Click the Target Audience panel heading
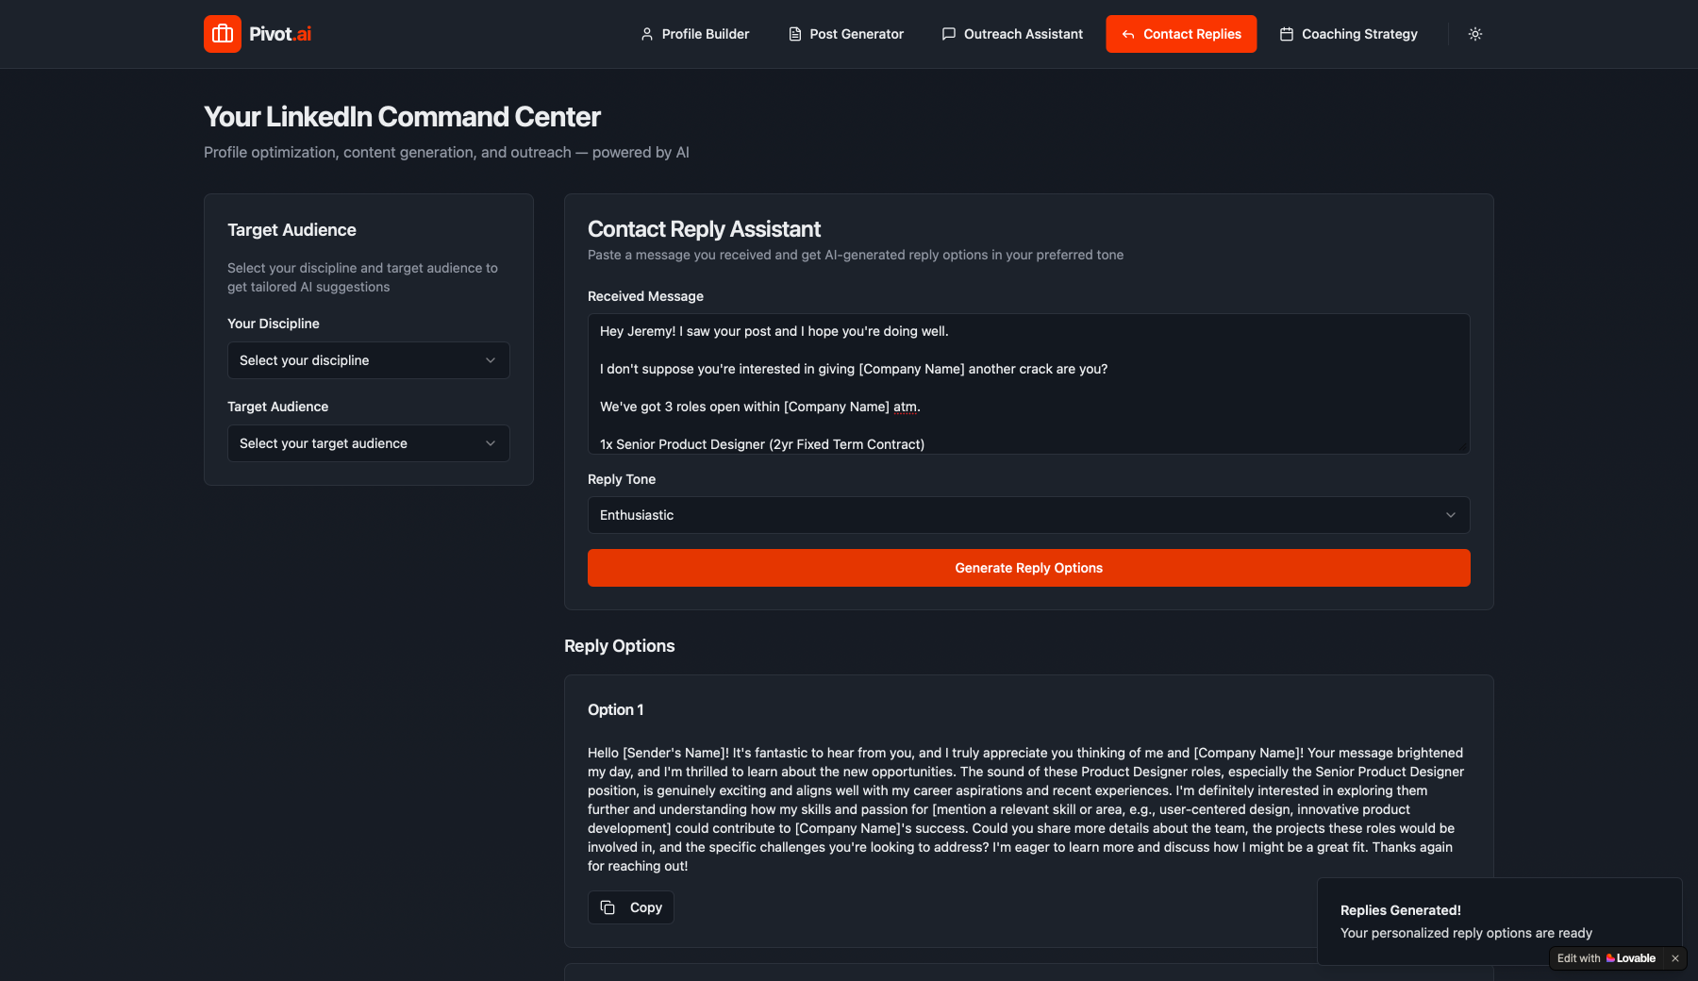 click(x=291, y=230)
